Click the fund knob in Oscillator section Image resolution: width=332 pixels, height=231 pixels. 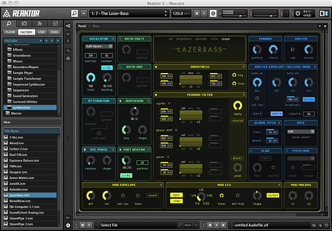coord(91,78)
